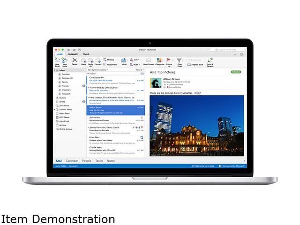Create a Meeting from the ribbon

pyautogui.click(x=108, y=60)
